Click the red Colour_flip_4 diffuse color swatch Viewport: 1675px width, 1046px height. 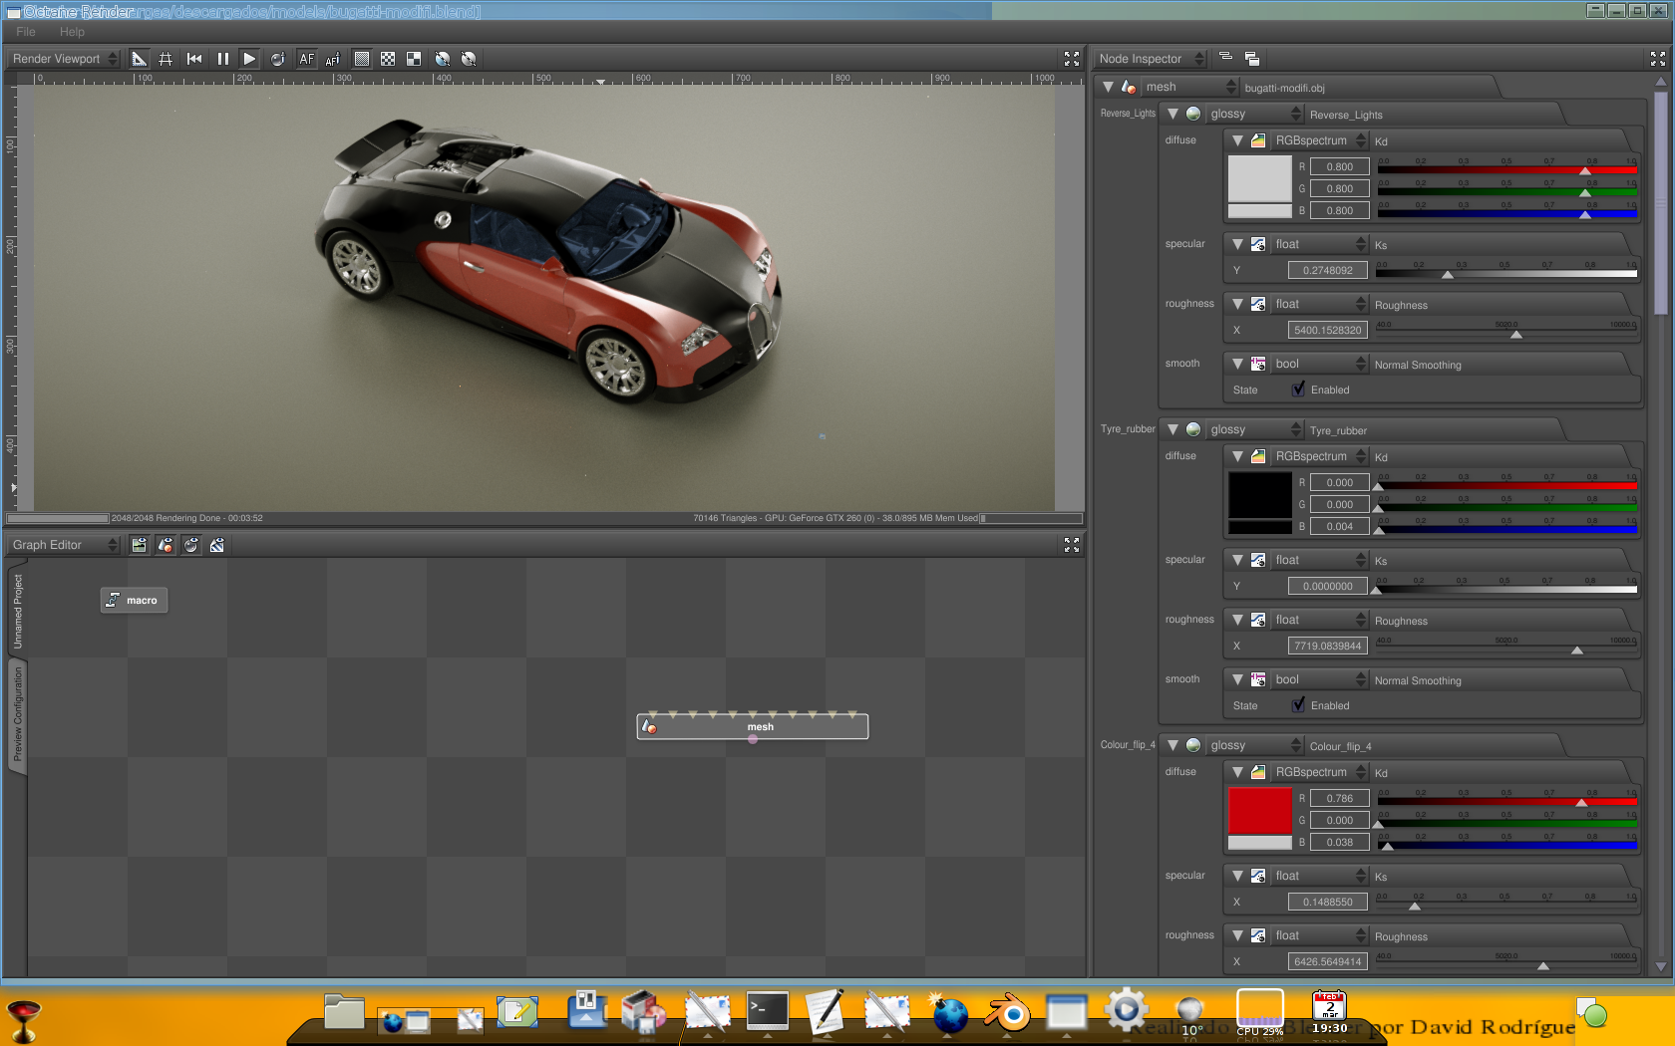coord(1259,810)
